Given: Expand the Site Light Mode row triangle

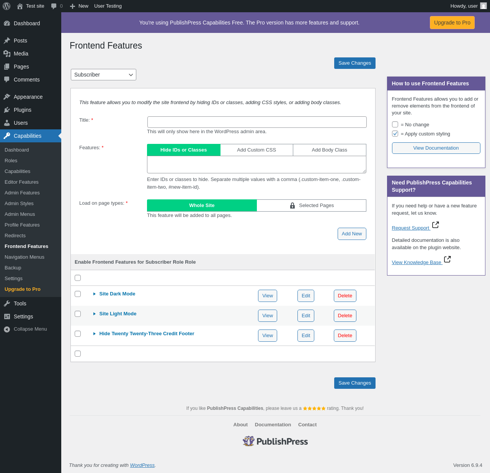Looking at the screenshot, I should click(94, 314).
